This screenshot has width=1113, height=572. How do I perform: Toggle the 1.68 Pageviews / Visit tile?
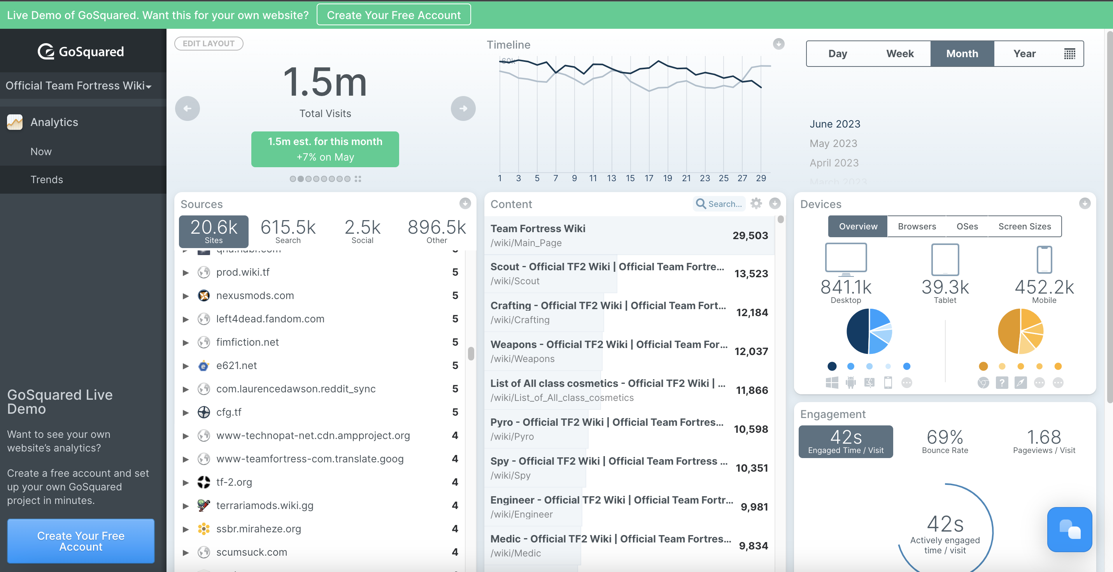(1044, 441)
